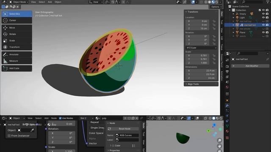Click the gizmo visibility icon in viewport header
271x152 pixels.
click(185, 2)
